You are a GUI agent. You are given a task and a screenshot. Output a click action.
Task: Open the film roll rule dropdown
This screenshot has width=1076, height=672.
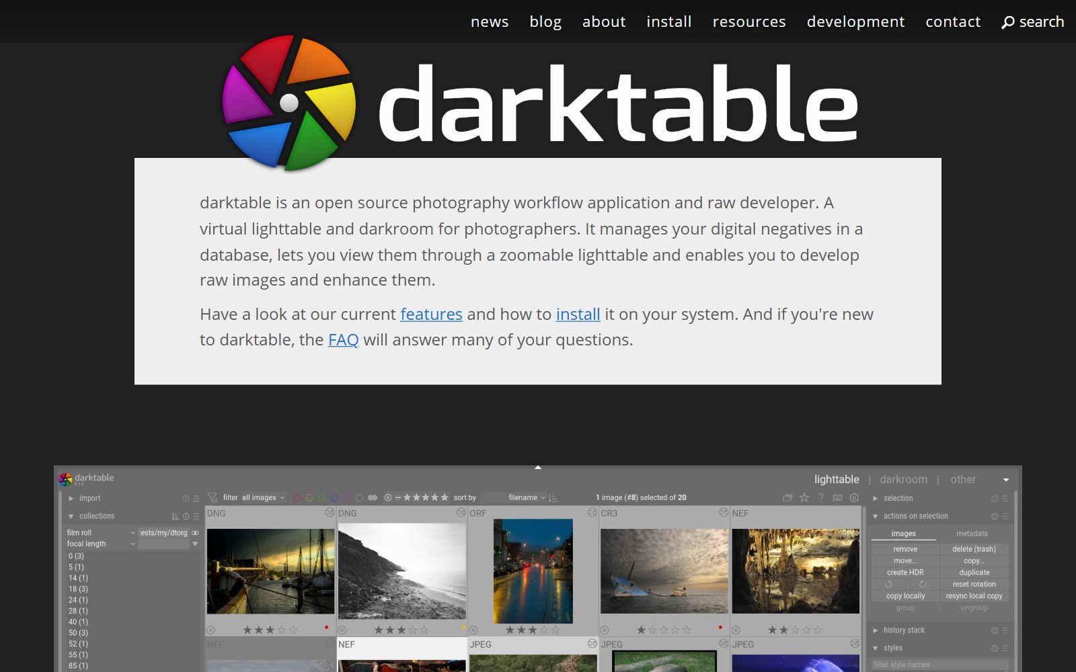point(101,533)
